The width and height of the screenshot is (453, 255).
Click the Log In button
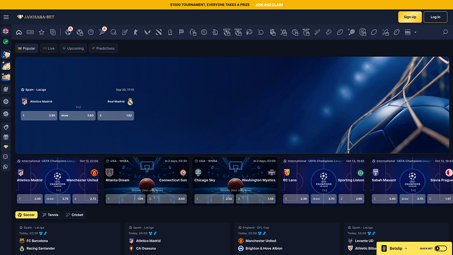435,17
